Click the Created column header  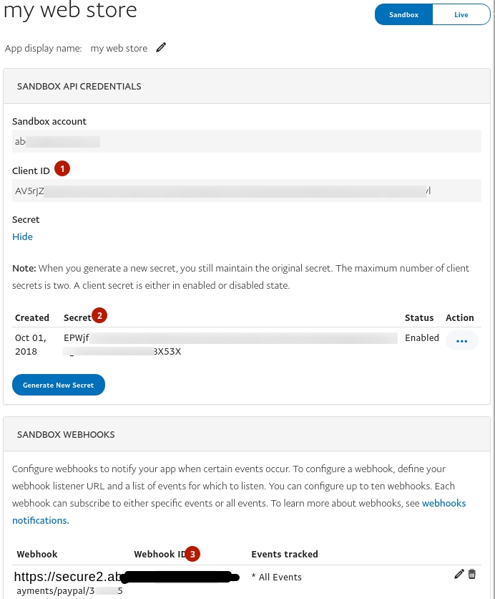pyautogui.click(x=32, y=317)
